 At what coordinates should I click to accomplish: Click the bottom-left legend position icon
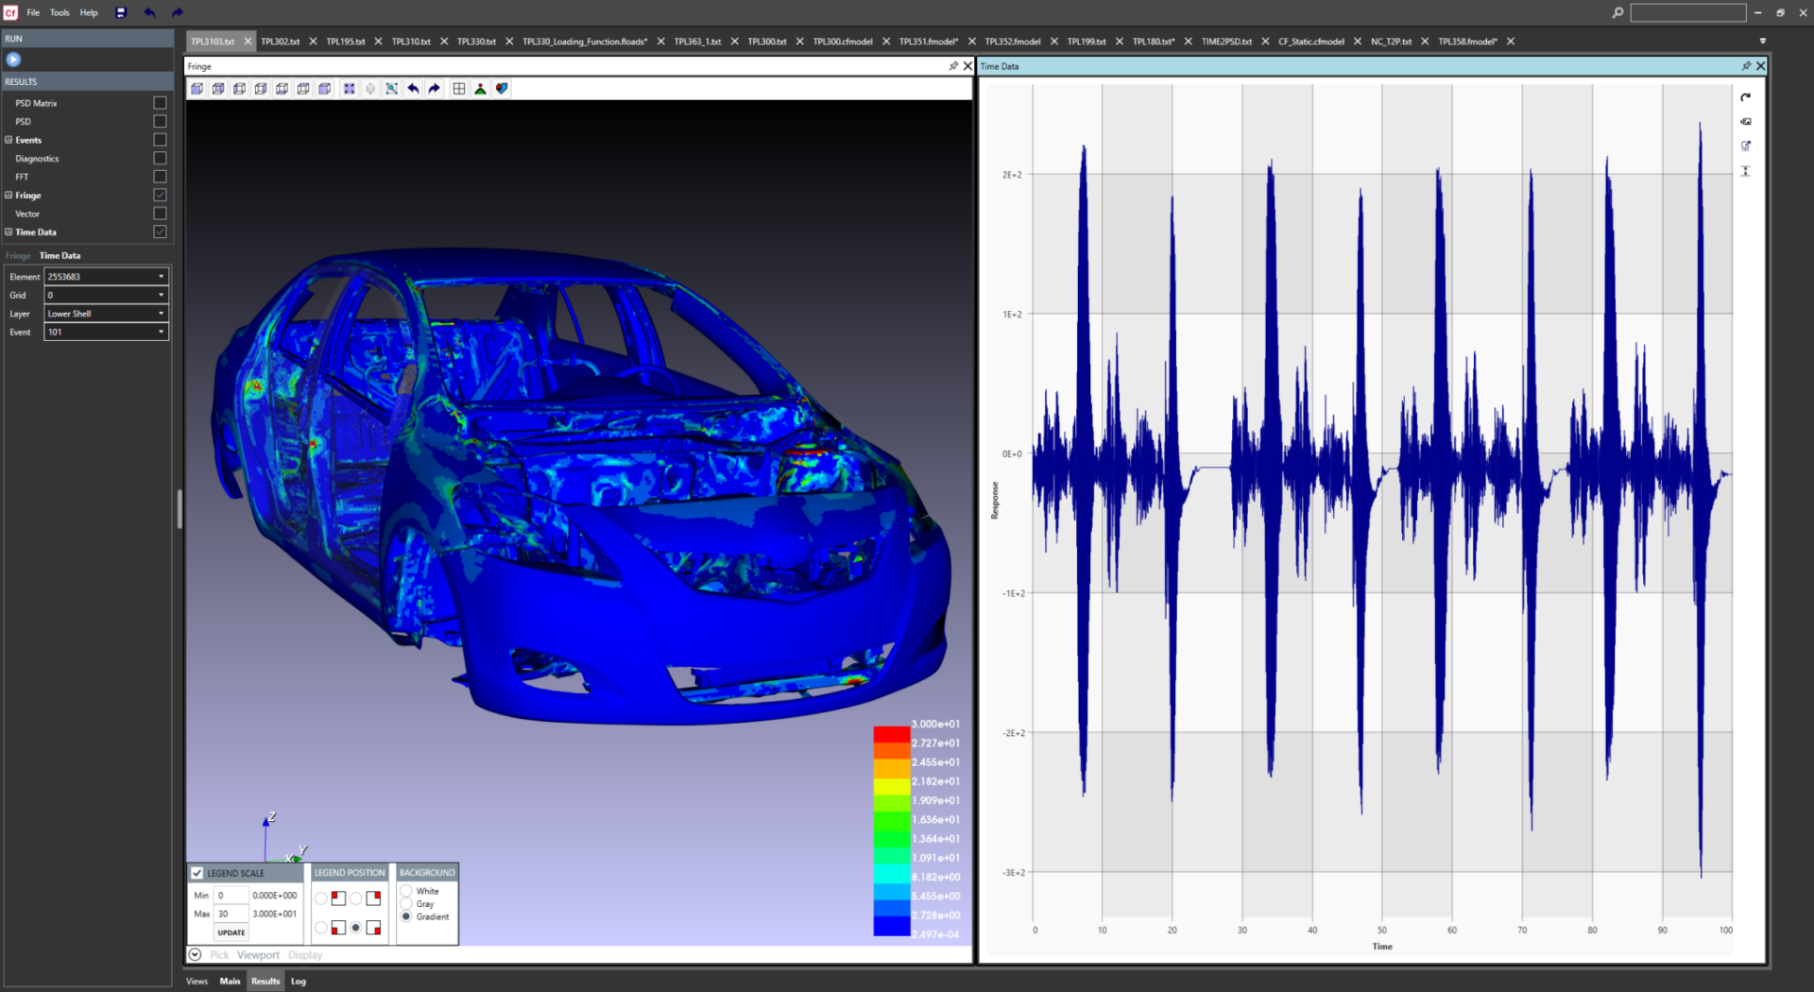[338, 928]
